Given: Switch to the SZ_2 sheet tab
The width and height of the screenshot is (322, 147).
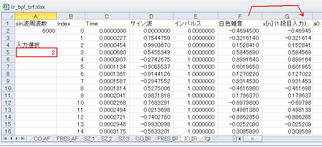Looking at the screenshot, I should pos(106,139).
